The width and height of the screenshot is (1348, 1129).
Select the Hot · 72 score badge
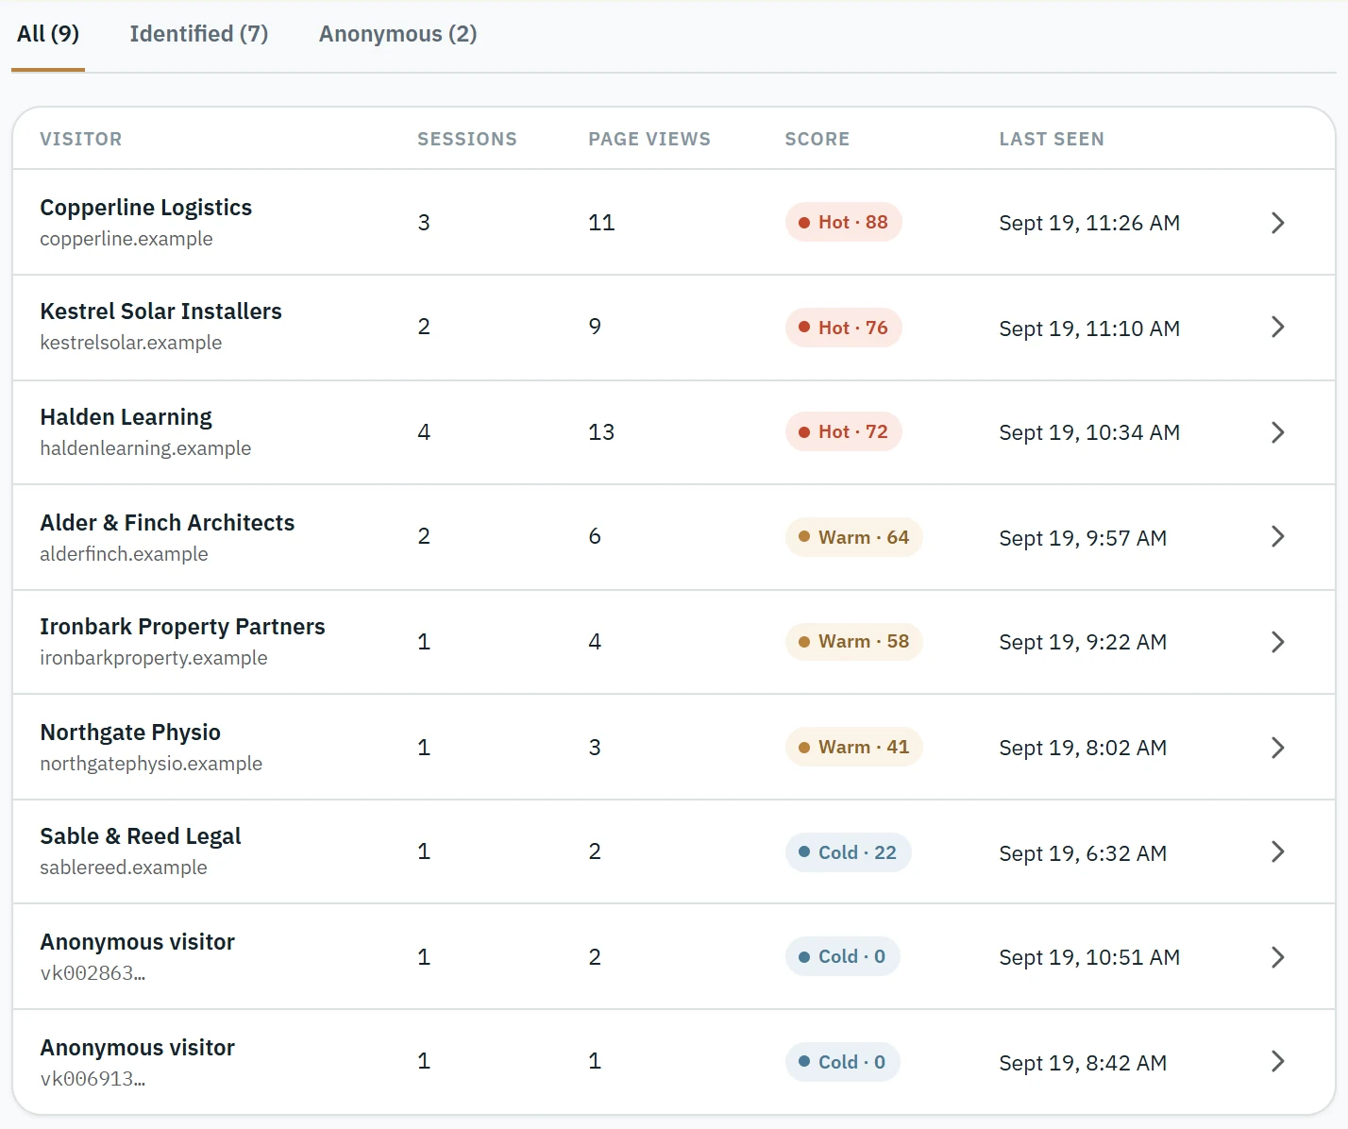[x=844, y=431]
